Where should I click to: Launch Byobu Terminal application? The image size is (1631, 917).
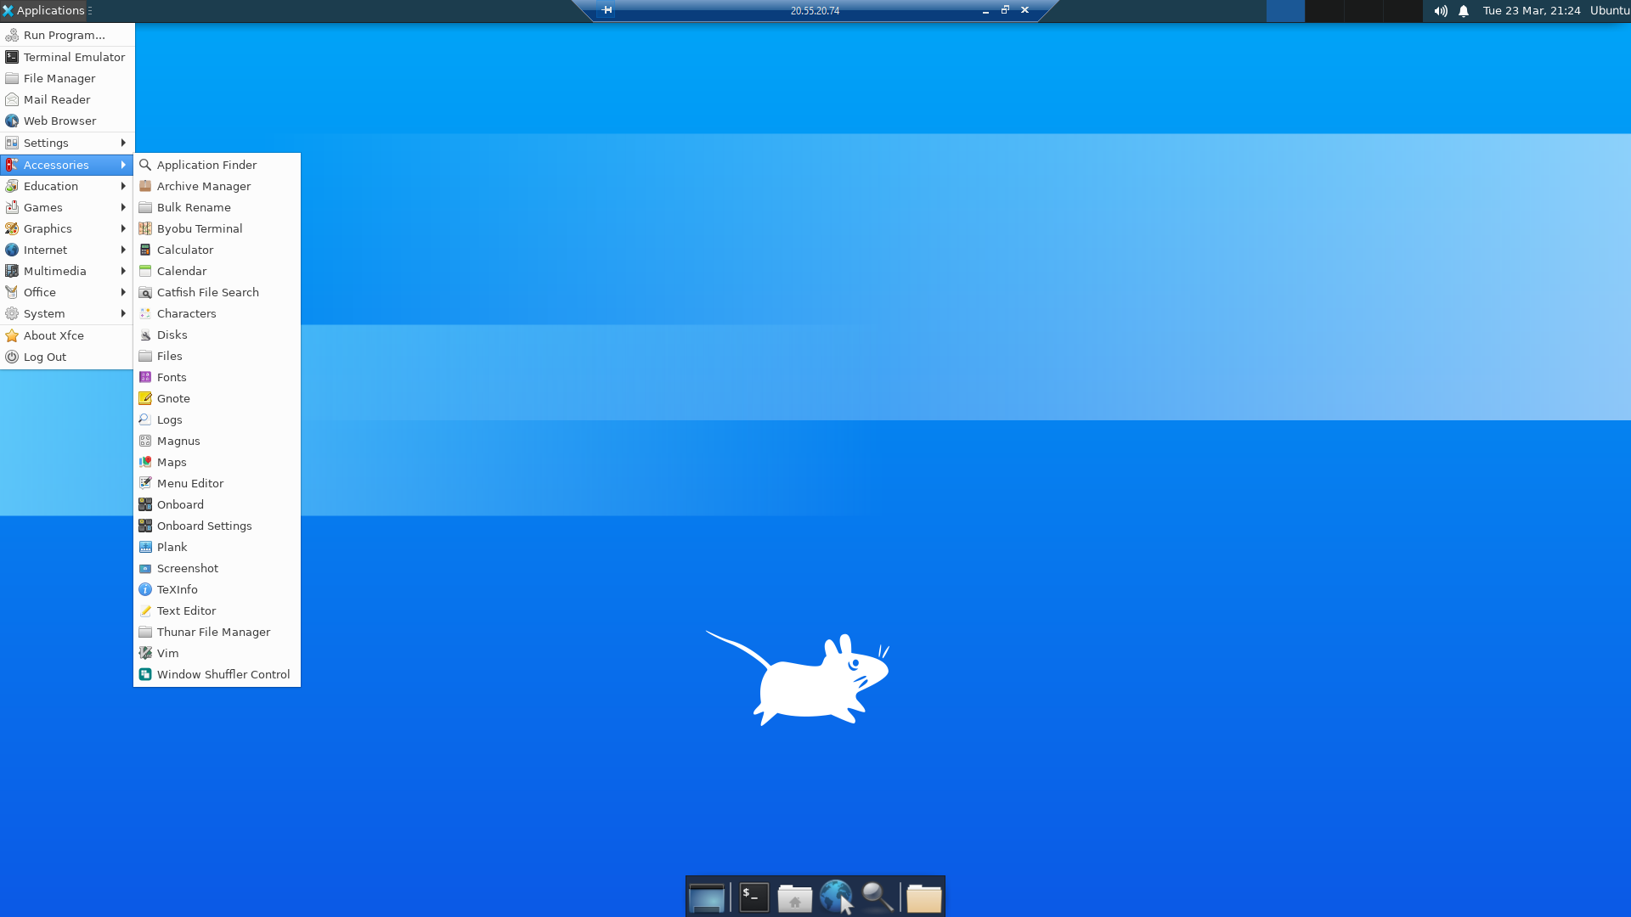click(200, 228)
